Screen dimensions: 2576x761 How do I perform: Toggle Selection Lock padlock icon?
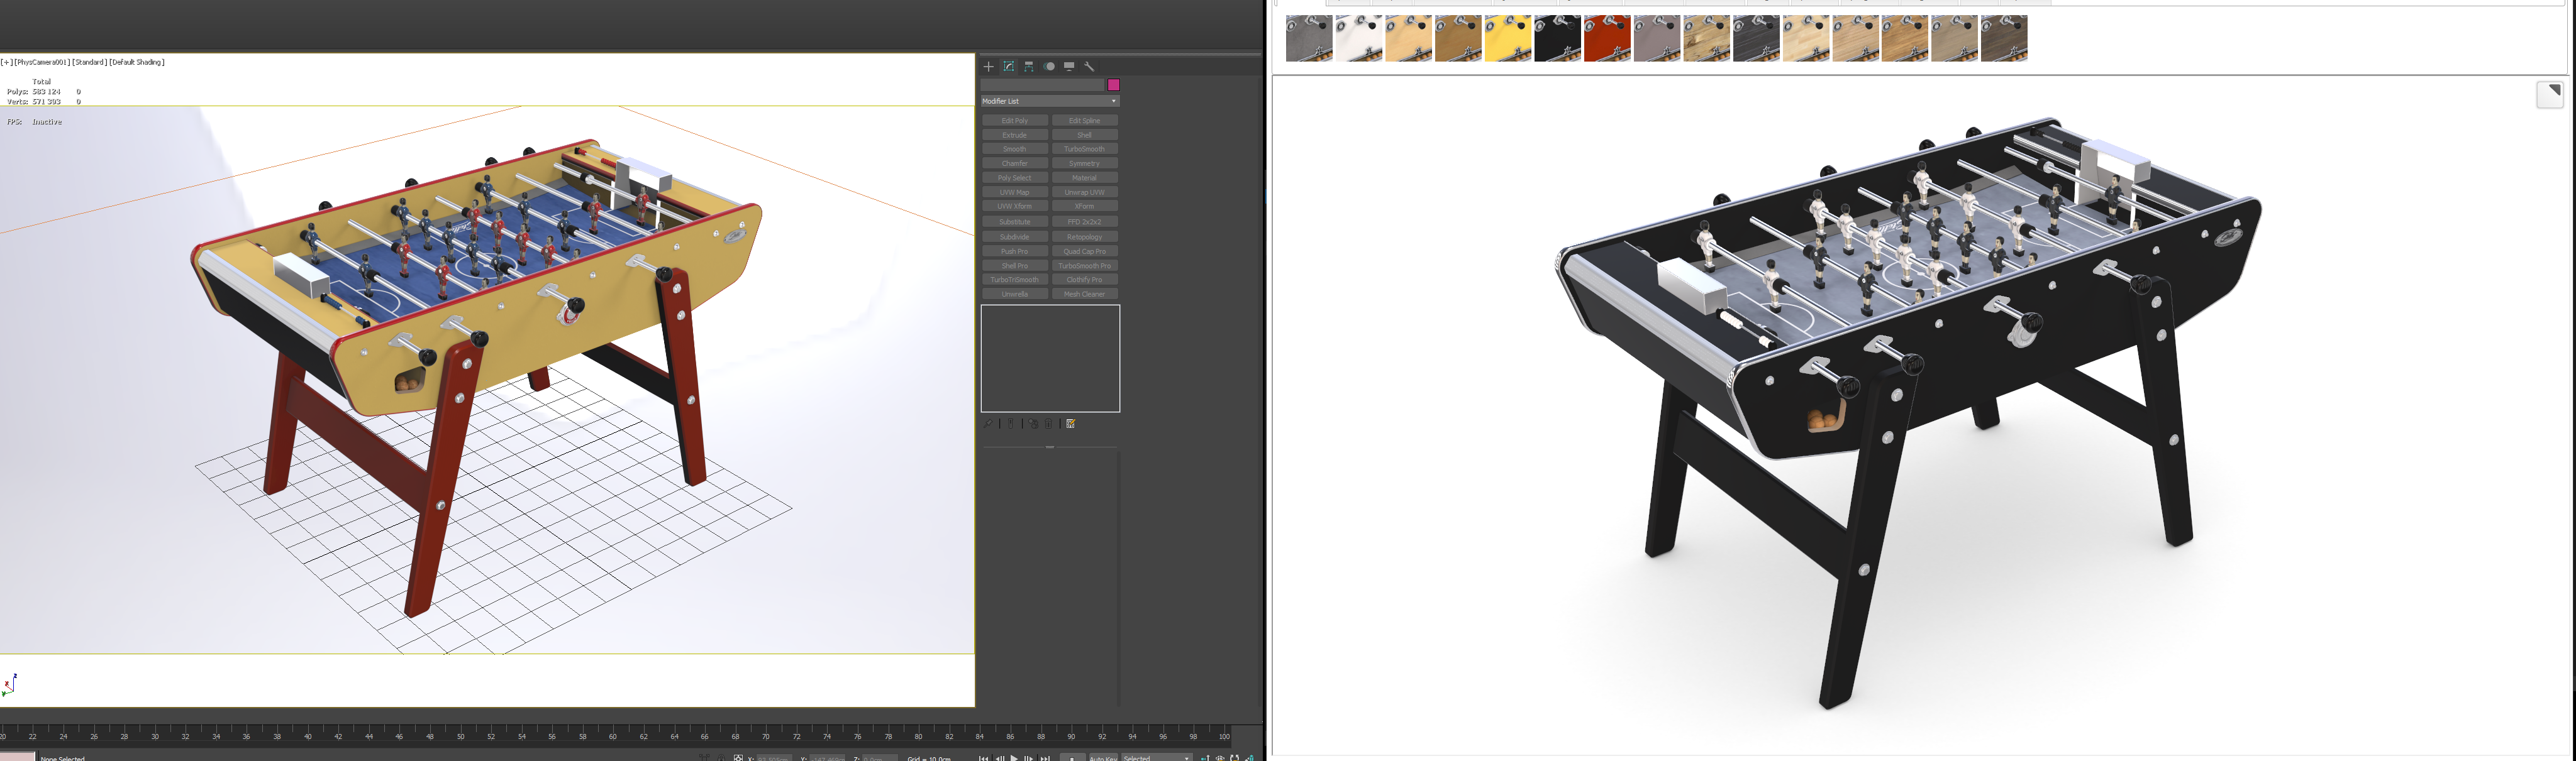[721, 758]
